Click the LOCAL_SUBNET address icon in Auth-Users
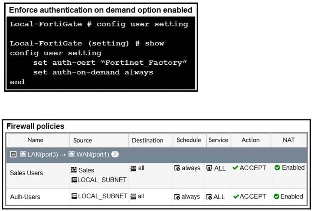This screenshot has width=312, height=211. click(74, 196)
